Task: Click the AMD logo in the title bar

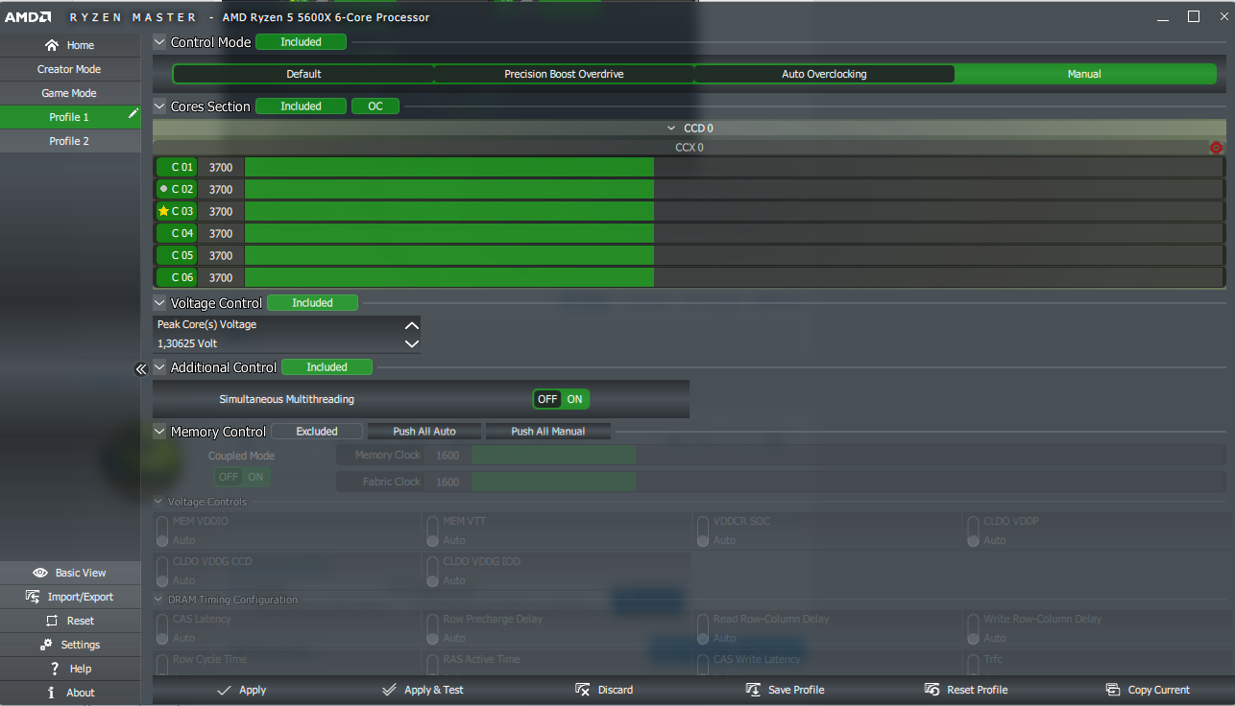Action: click(27, 17)
